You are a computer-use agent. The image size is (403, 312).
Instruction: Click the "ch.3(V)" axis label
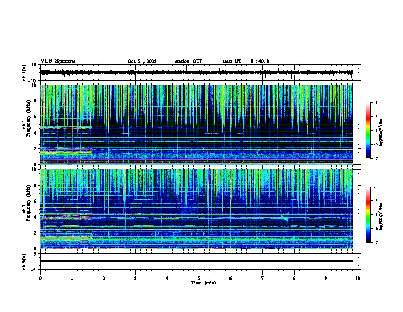coord(24,262)
